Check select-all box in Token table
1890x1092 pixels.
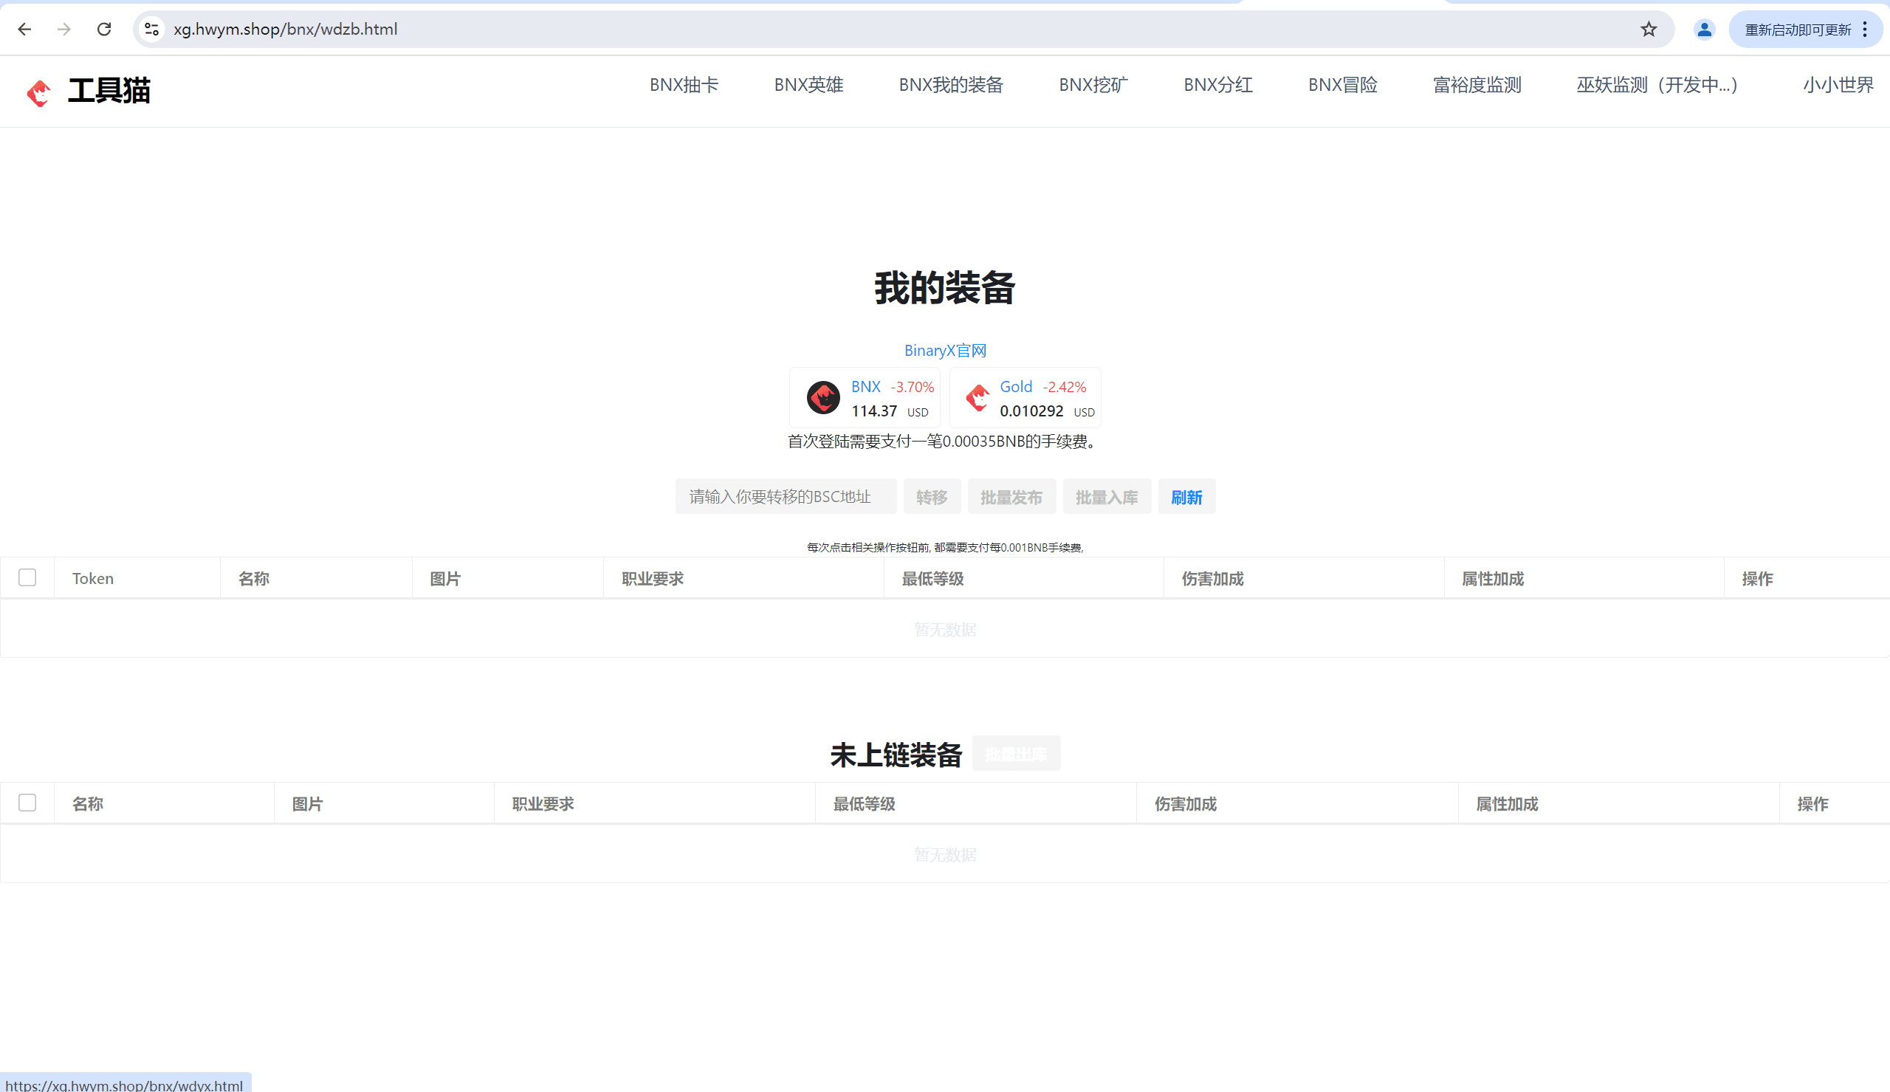click(28, 577)
